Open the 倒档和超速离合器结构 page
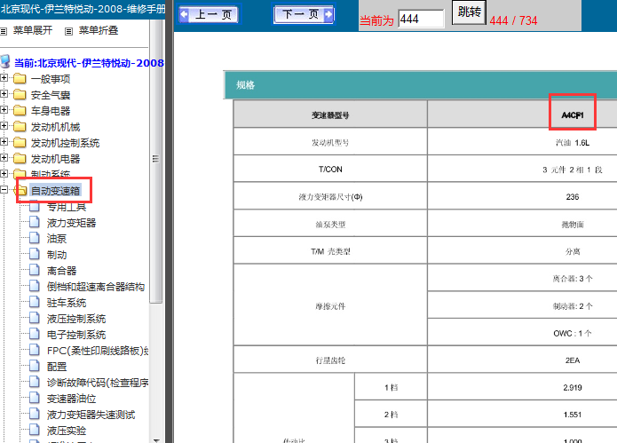The height and width of the screenshot is (443, 617). pyautogui.click(x=96, y=287)
